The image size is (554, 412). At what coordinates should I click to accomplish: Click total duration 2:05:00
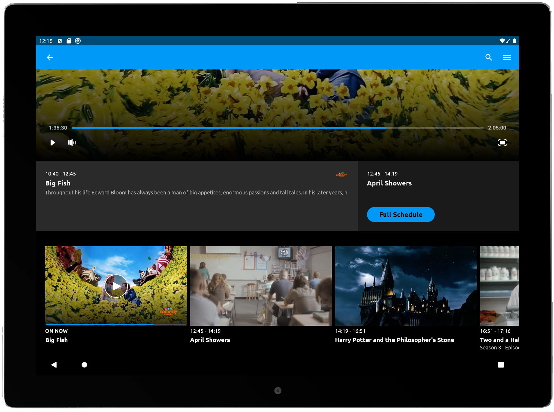tap(497, 128)
